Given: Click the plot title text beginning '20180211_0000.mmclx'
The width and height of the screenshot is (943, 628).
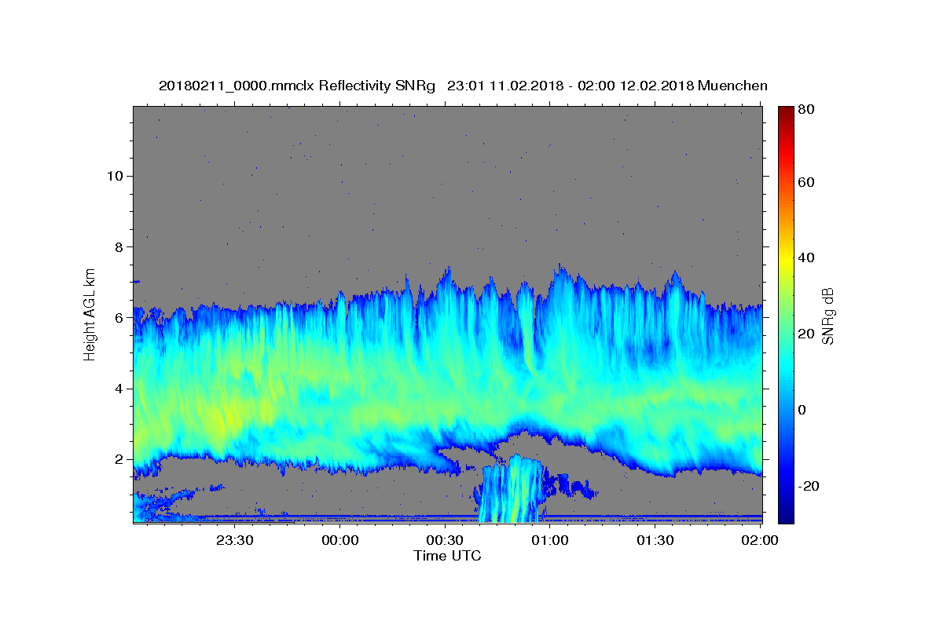Looking at the screenshot, I should 463,86.
